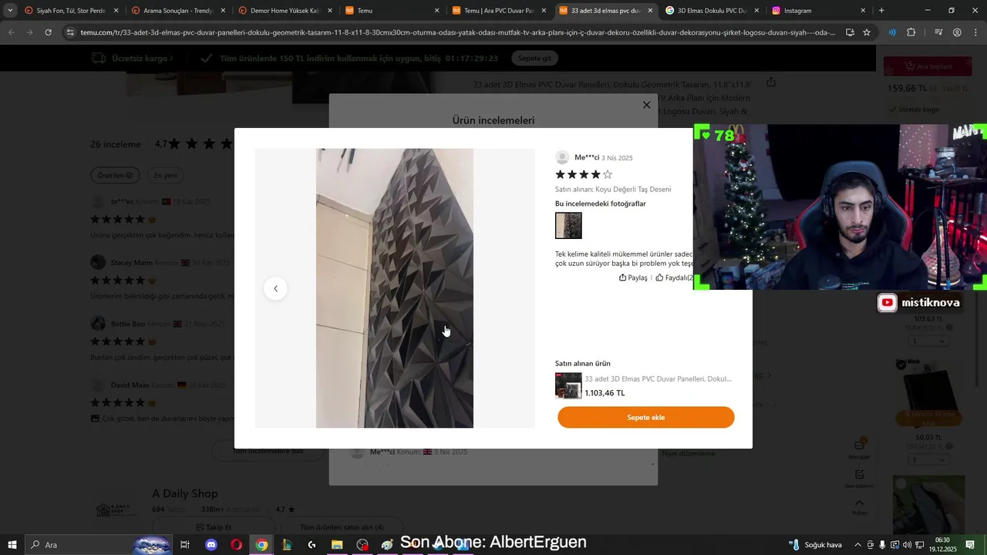Open File Explorer from taskbar

pyautogui.click(x=337, y=545)
